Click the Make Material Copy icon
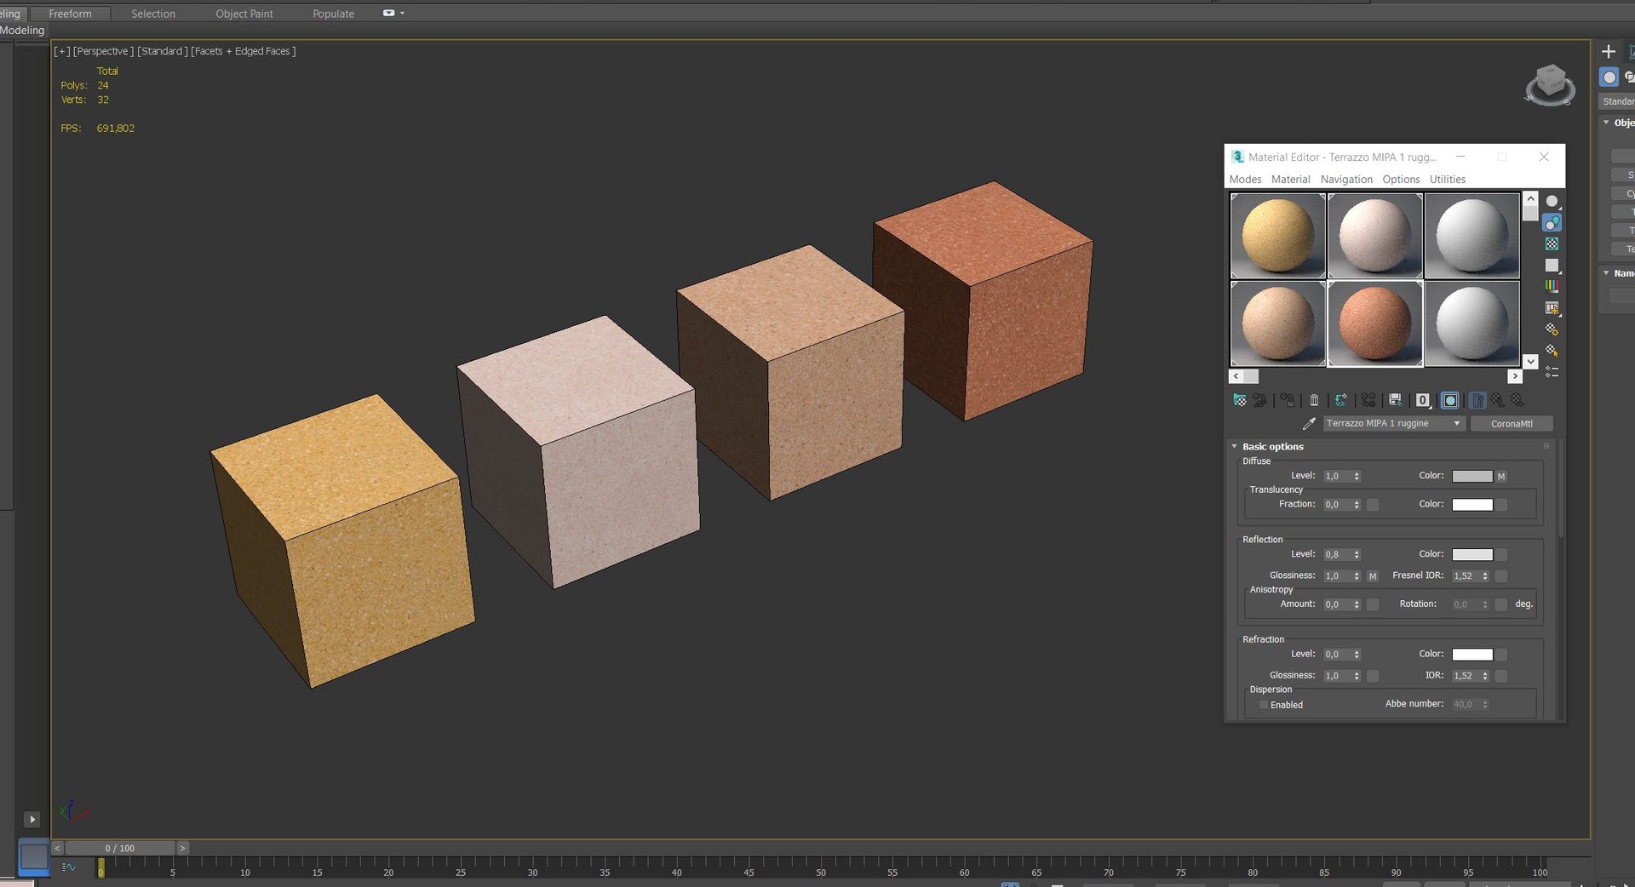The image size is (1635, 887). click(x=1341, y=400)
